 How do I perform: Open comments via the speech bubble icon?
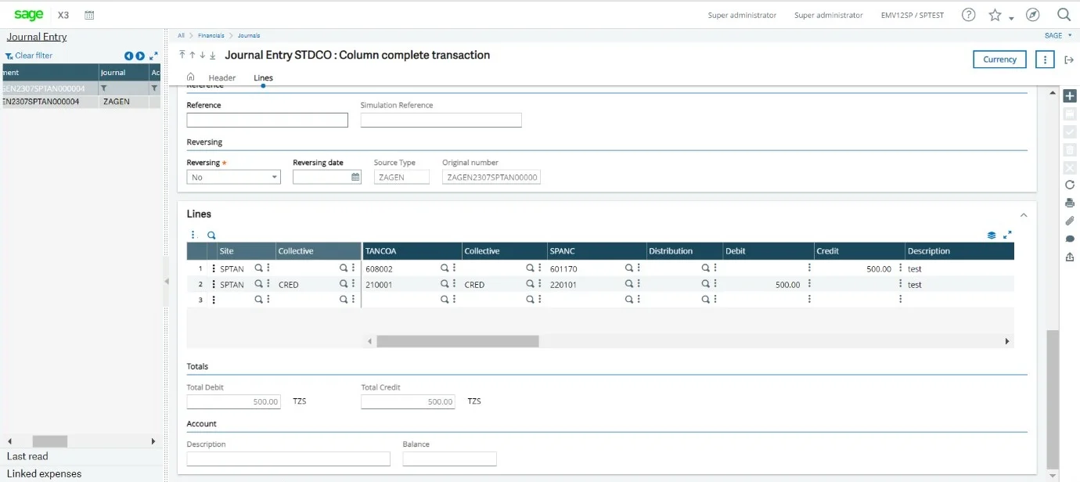click(1070, 239)
